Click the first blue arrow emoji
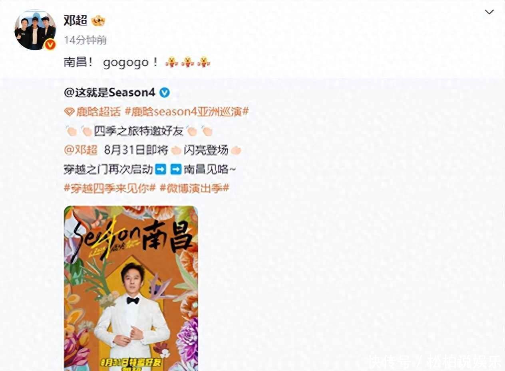The height and width of the screenshot is (371, 505). [x=160, y=169]
